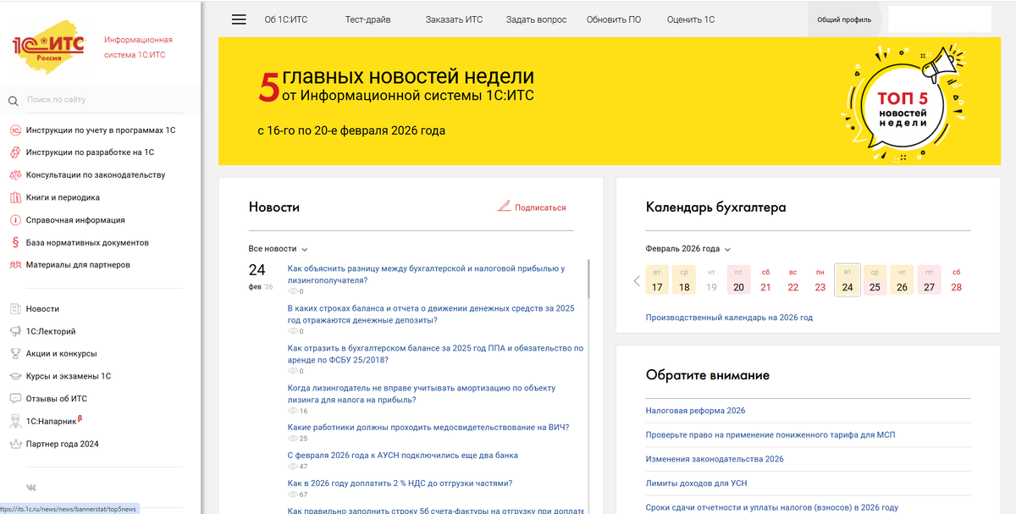Screen dimensions: 1016x514
Task: Open Заказать ИТС menu item
Action: point(455,19)
